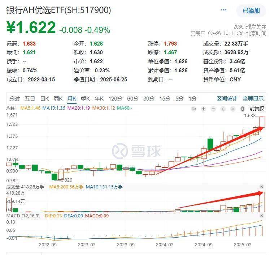Open 区间统计 range statistics
270x255 pixels.
[227, 99]
